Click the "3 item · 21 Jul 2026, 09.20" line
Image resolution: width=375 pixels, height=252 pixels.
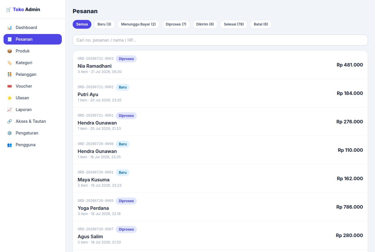[x=100, y=72]
